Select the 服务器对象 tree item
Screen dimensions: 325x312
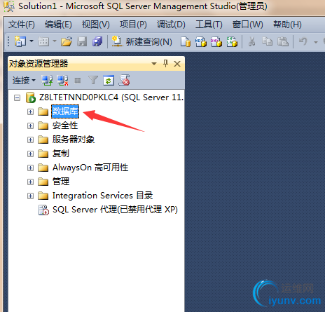click(74, 140)
